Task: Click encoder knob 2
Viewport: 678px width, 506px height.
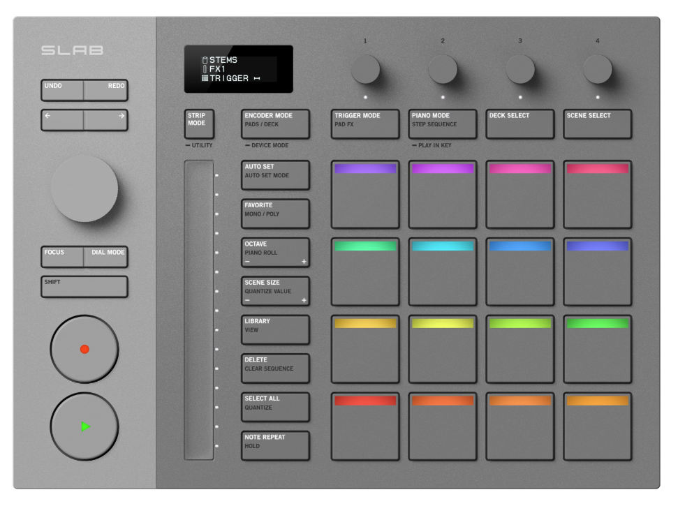Action: click(x=443, y=68)
